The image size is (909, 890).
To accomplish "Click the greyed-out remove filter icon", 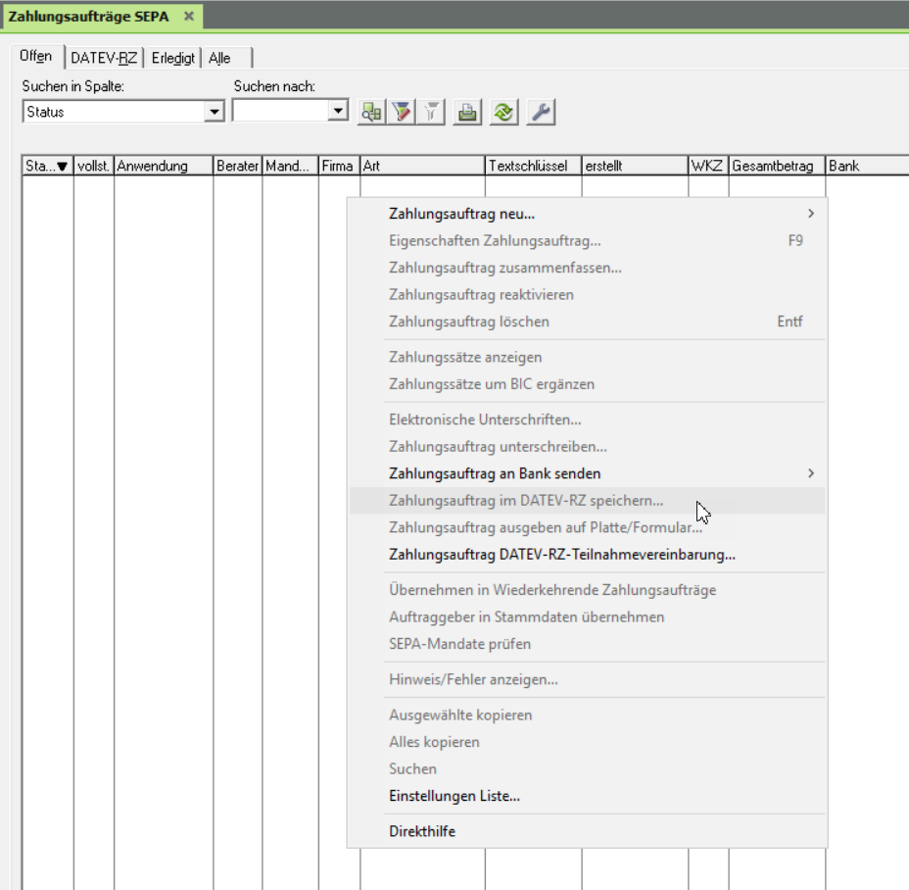I will tap(431, 112).
